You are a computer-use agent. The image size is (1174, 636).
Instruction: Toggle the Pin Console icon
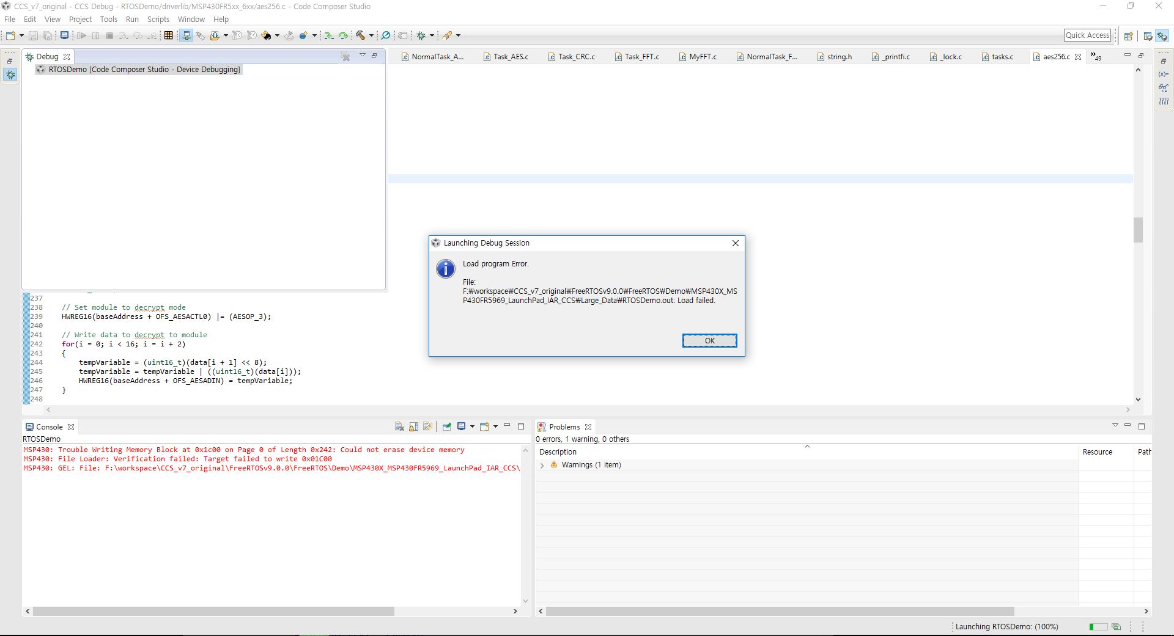coord(446,426)
